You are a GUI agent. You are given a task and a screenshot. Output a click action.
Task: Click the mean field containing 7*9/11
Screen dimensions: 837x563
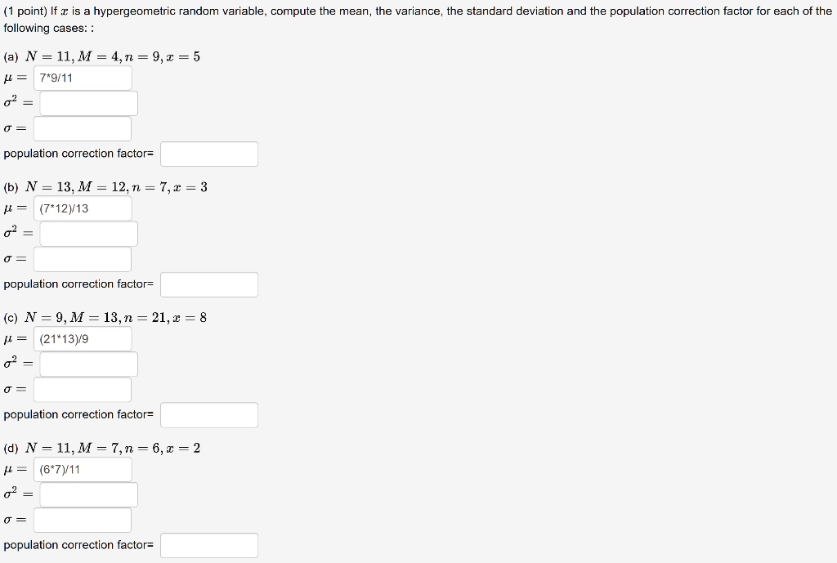[x=82, y=78]
